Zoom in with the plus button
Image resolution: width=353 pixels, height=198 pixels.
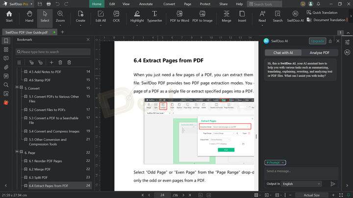click(x=333, y=195)
